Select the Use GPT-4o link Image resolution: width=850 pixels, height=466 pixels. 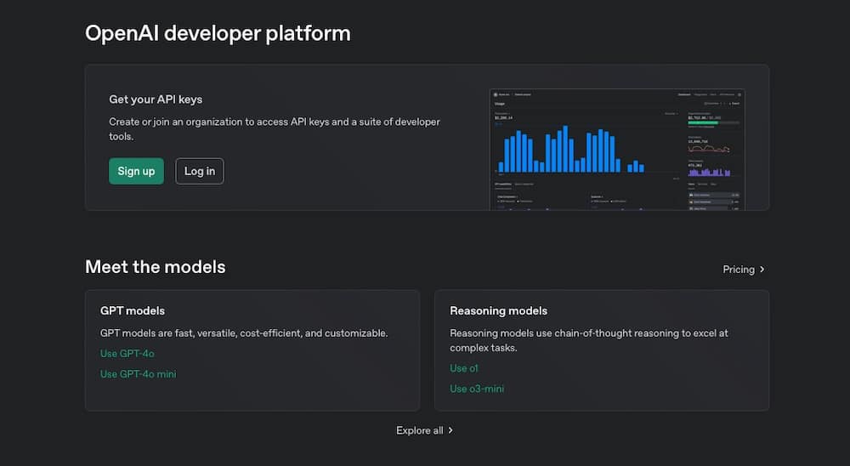[127, 353]
